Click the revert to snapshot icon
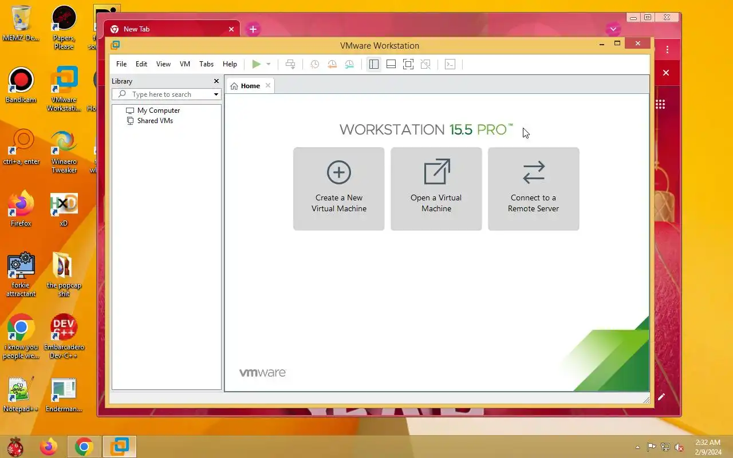This screenshot has width=733, height=458. [332, 64]
